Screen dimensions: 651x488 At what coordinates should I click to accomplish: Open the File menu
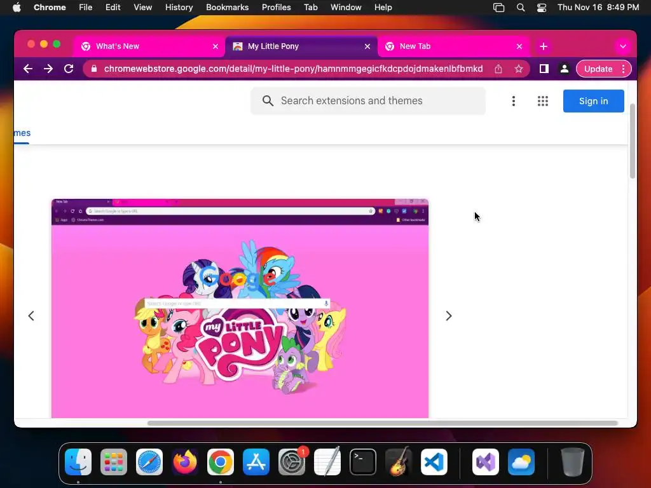(x=86, y=8)
